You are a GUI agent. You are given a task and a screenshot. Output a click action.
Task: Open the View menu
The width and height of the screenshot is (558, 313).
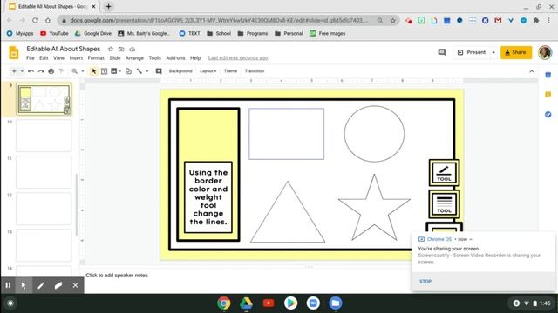click(x=58, y=58)
